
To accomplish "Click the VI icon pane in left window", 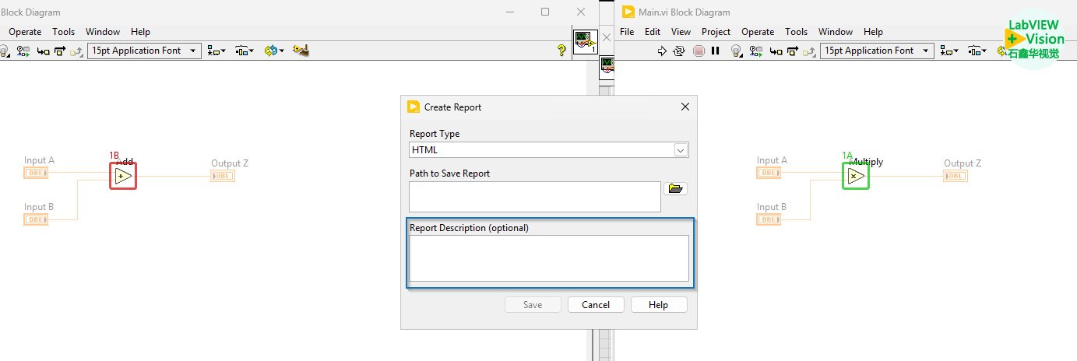I will click(x=584, y=42).
